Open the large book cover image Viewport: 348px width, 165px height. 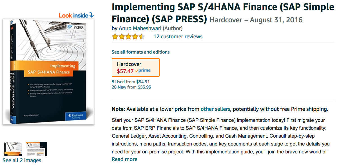(48, 72)
